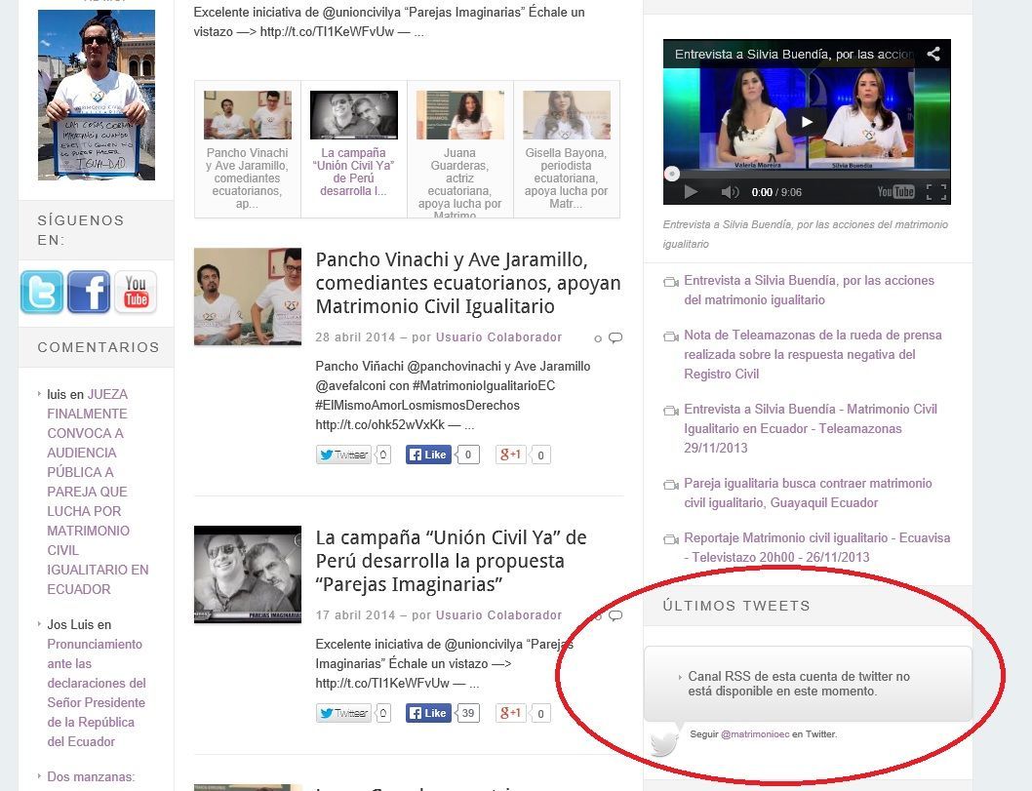Open carousel caption Gisella Bayona, periodista ecuatoriana
The width and height of the screenshot is (1032, 791).
[566, 178]
